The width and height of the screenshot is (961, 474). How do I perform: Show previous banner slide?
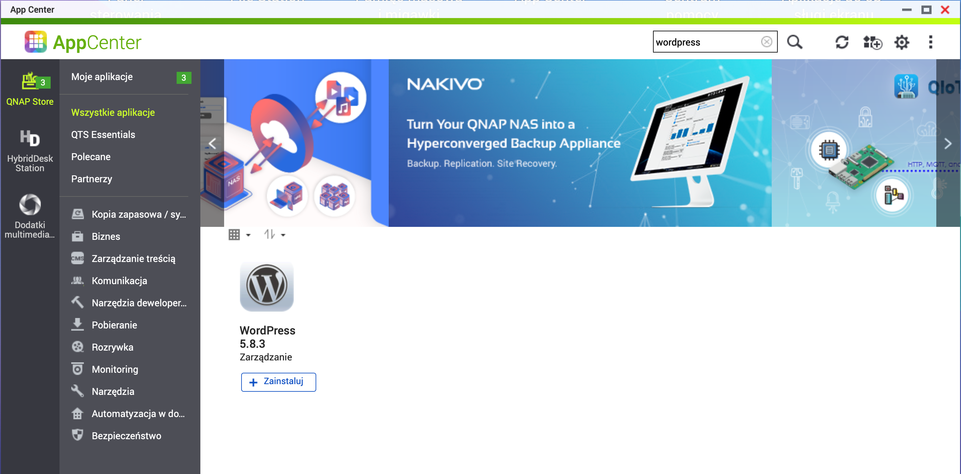pos(212,144)
